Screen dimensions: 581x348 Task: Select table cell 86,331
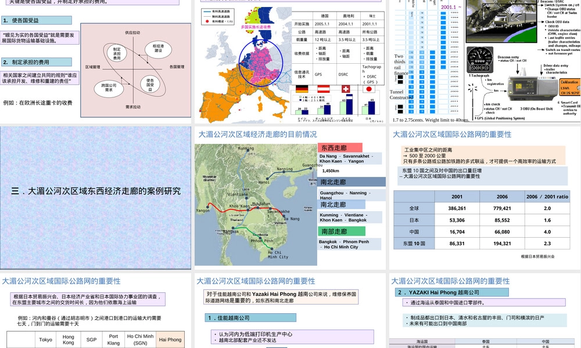point(457,244)
